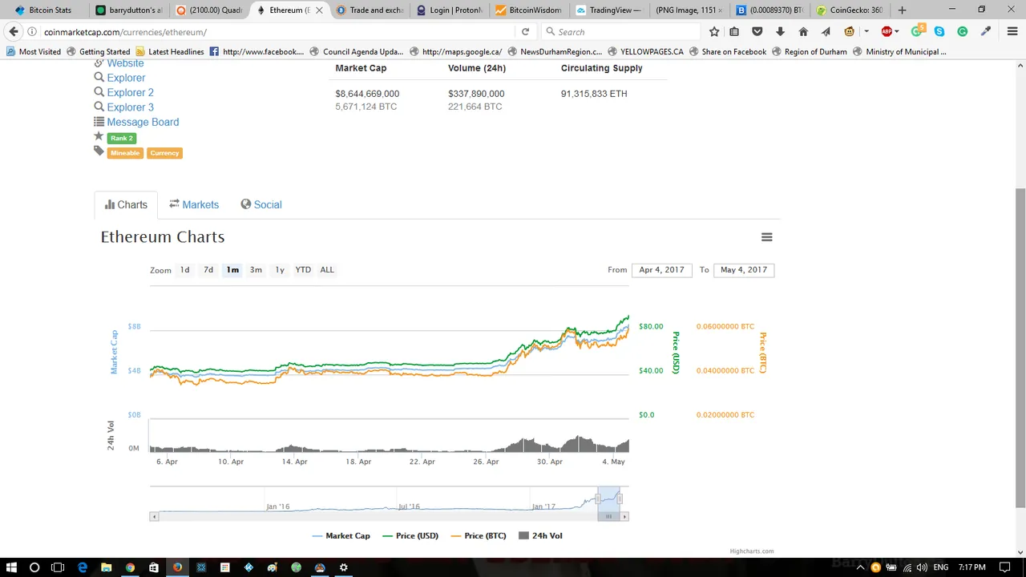Toggle Market Cap series in legend

[341, 535]
